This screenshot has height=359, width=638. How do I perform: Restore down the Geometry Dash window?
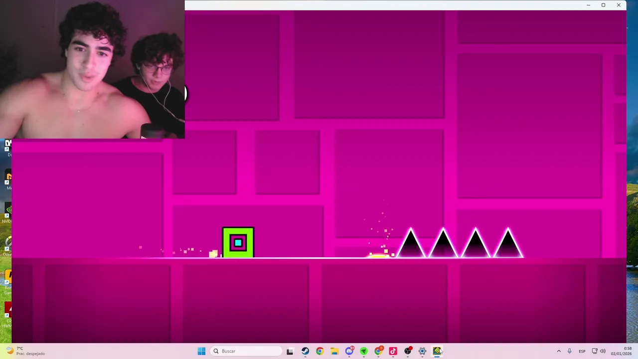[603, 5]
